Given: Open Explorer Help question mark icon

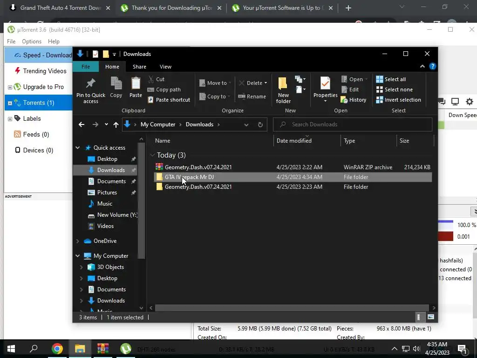Looking at the screenshot, I should (433, 66).
